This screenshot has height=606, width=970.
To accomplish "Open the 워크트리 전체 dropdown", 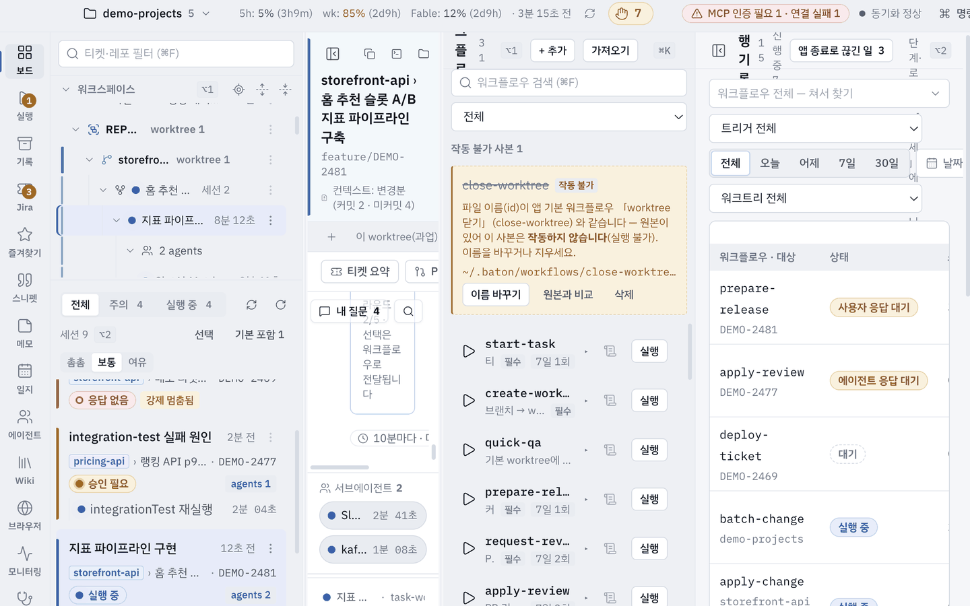I will (x=816, y=198).
